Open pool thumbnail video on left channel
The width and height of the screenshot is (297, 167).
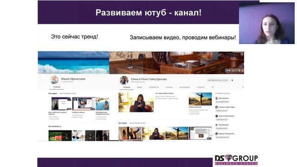click(103, 103)
